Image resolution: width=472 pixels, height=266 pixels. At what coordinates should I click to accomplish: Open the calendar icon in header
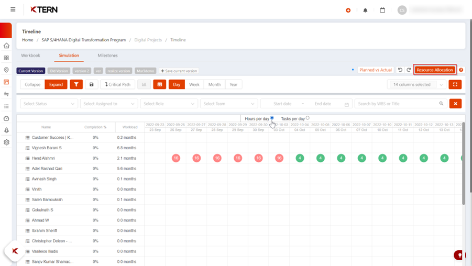(x=382, y=10)
